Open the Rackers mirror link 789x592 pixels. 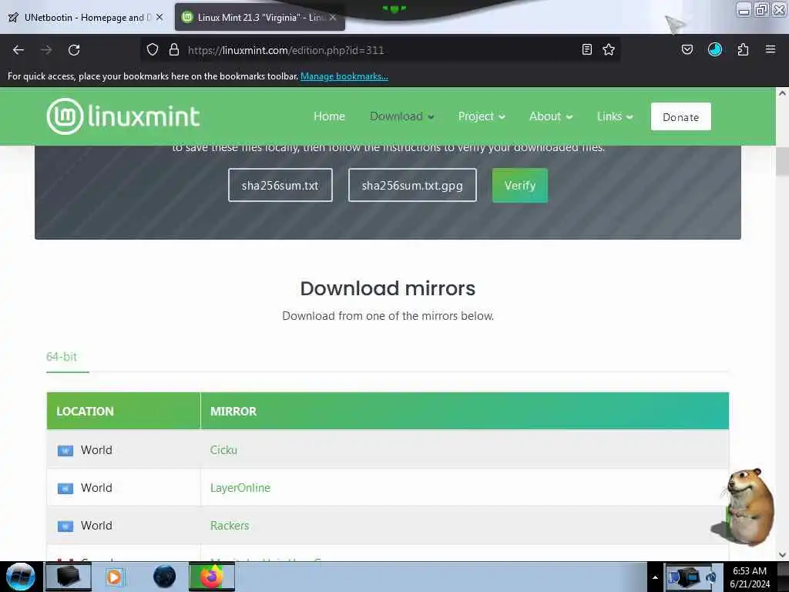(230, 526)
